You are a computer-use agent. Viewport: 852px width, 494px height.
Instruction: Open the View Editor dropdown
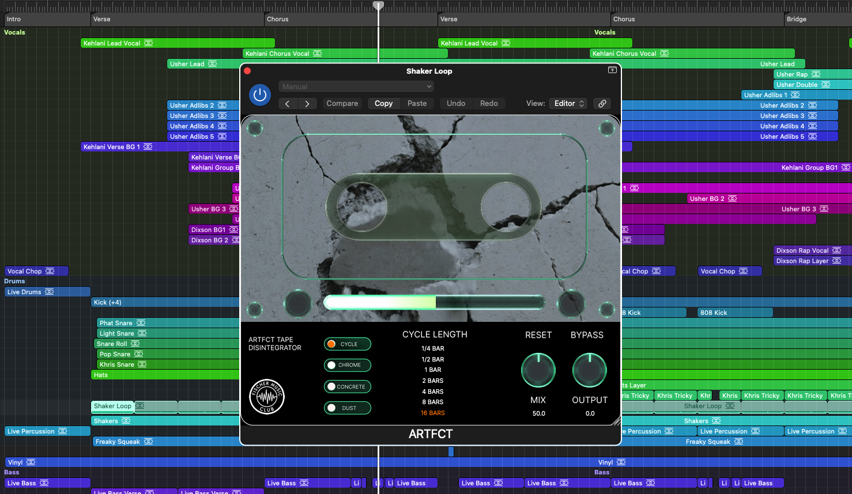pyautogui.click(x=568, y=104)
